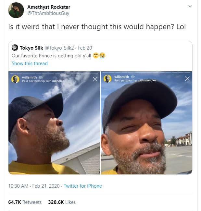Click the 'Show this thread' link
The width and height of the screenshot is (201, 211).
30,63
